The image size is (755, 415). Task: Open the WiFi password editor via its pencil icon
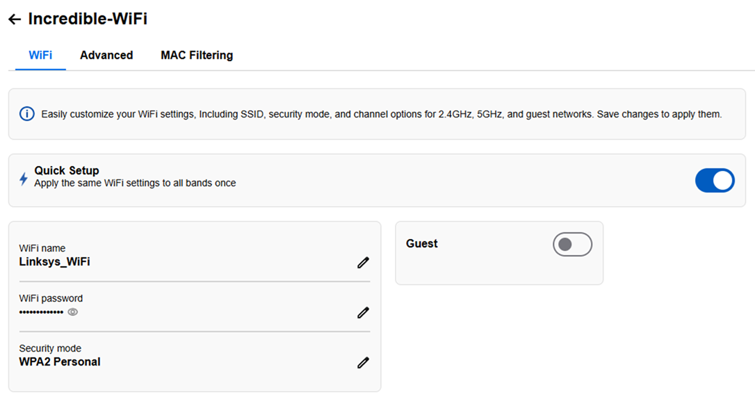tap(363, 313)
